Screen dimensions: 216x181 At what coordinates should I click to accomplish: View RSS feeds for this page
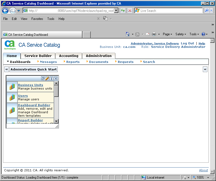pyautogui.click(x=137, y=34)
